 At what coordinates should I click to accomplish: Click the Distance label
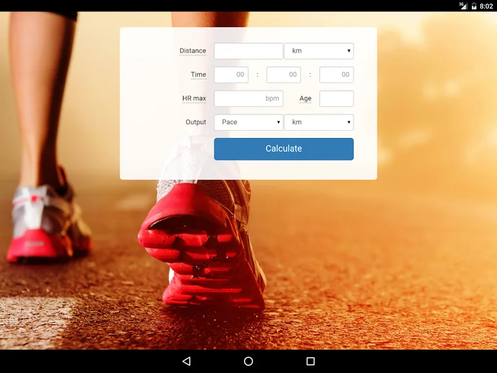tap(193, 51)
